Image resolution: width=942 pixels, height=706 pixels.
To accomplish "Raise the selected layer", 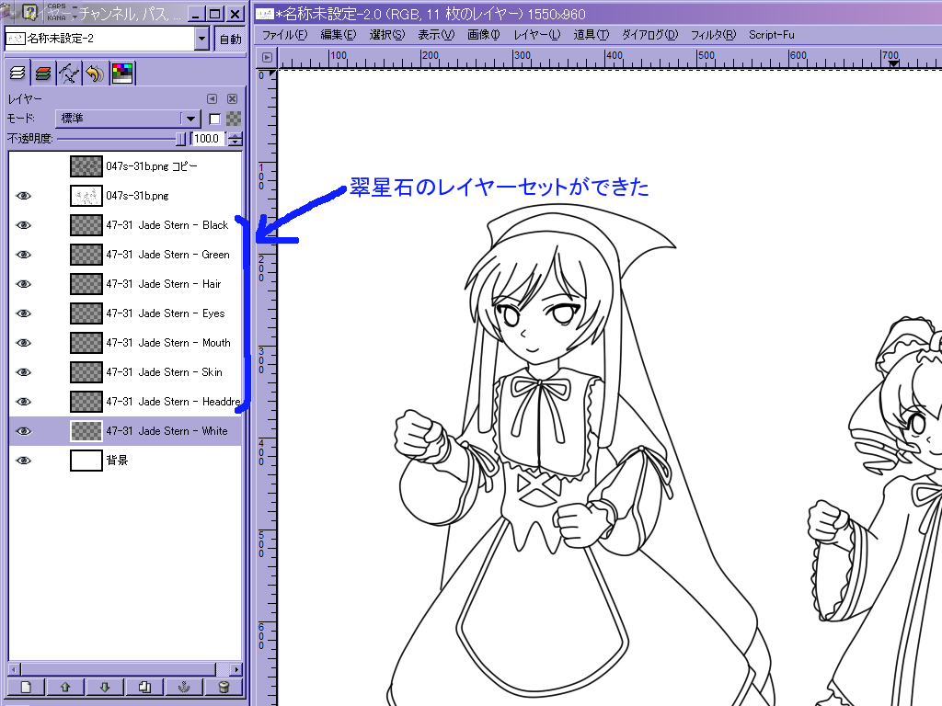I will (65, 687).
